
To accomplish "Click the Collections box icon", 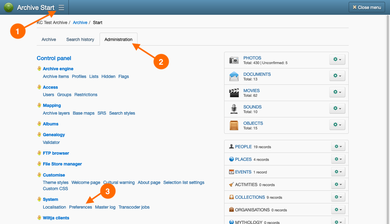I will click(x=232, y=197).
